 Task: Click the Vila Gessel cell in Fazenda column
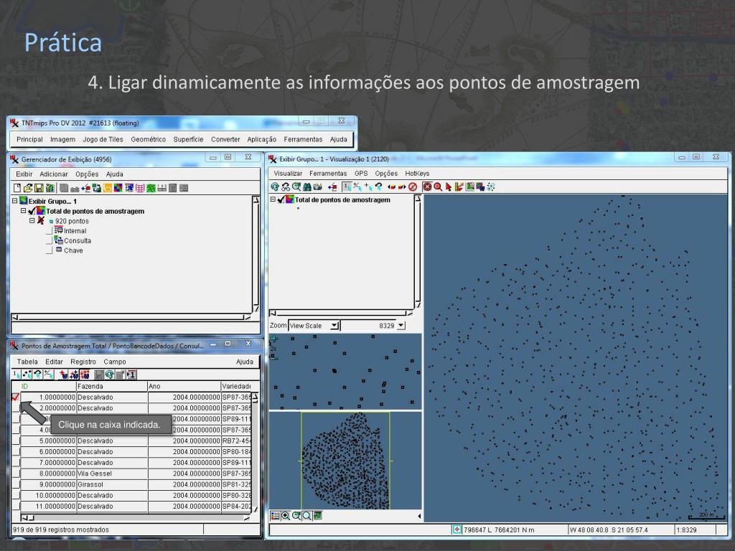(x=112, y=474)
